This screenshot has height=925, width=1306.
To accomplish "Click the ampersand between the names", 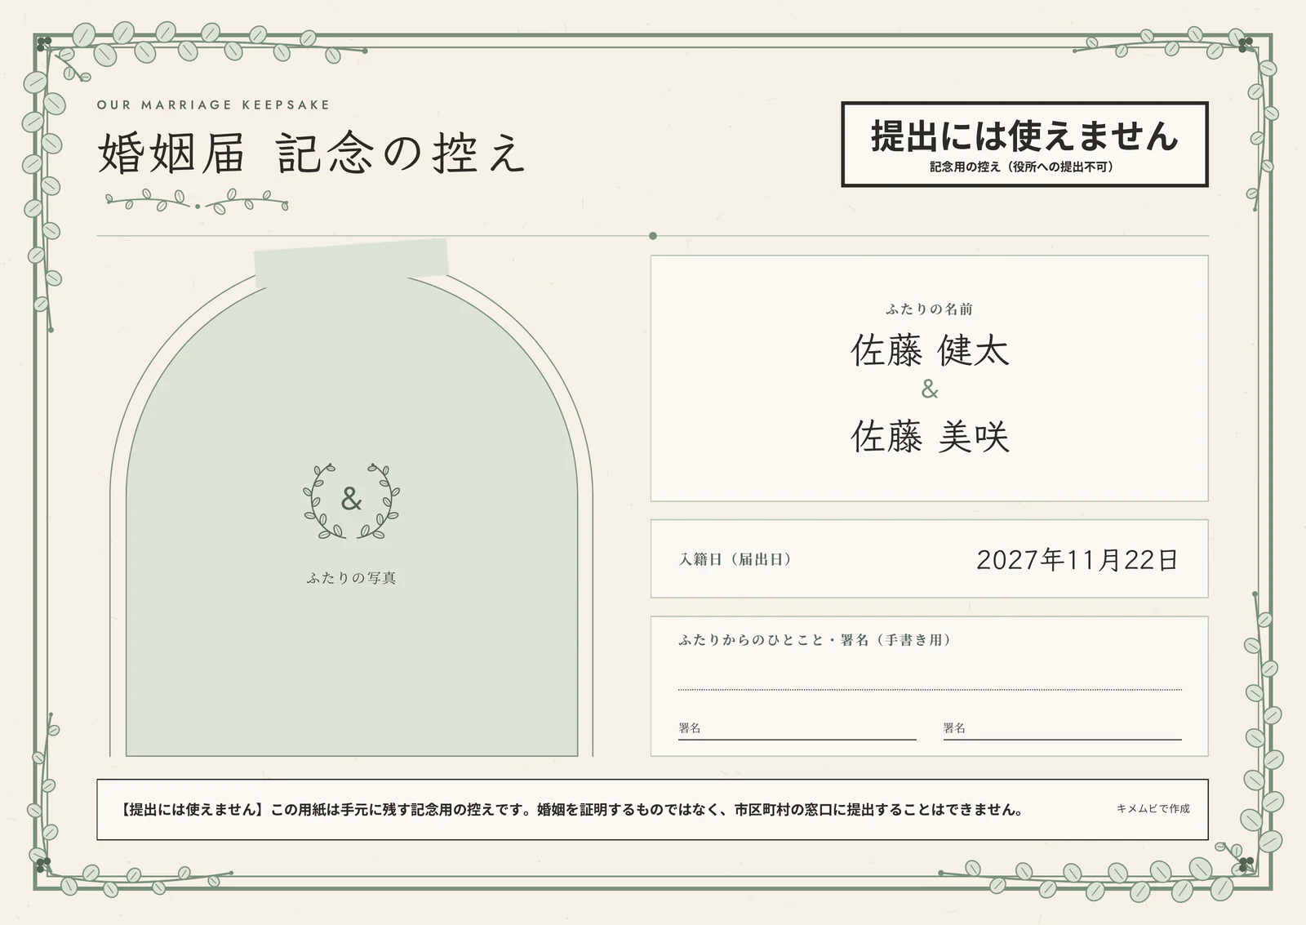I will tap(930, 389).
